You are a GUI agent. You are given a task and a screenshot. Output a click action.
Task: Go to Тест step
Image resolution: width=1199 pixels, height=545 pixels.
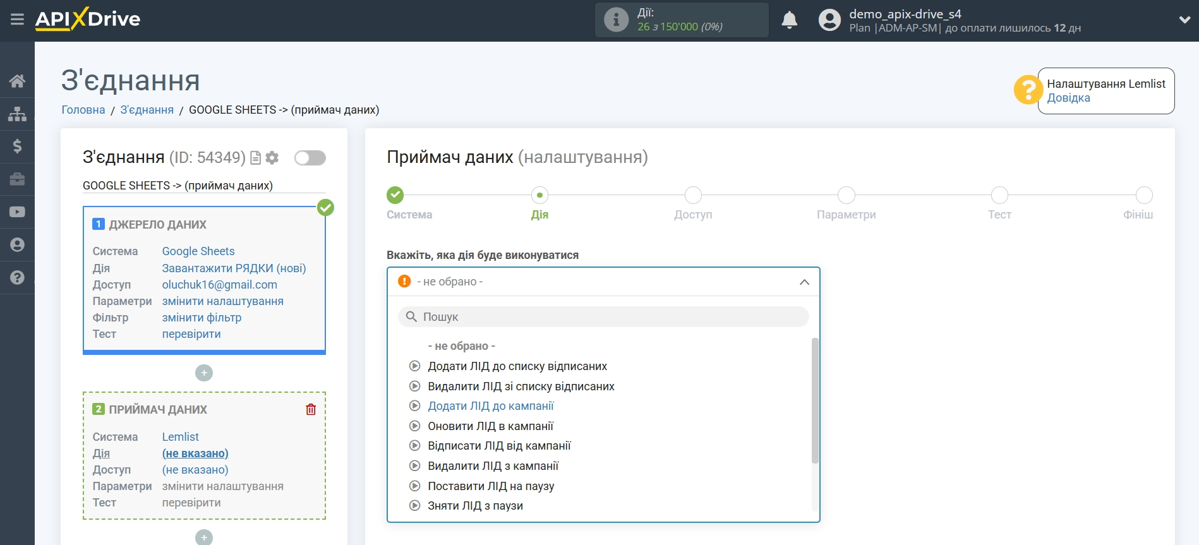999,195
